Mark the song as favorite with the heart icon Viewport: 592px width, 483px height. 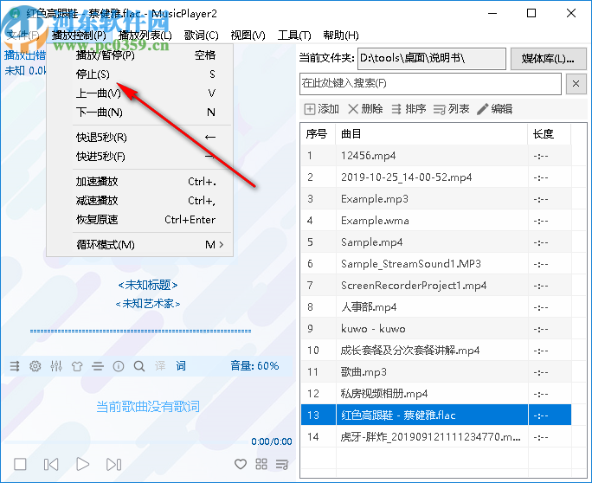coord(241,464)
